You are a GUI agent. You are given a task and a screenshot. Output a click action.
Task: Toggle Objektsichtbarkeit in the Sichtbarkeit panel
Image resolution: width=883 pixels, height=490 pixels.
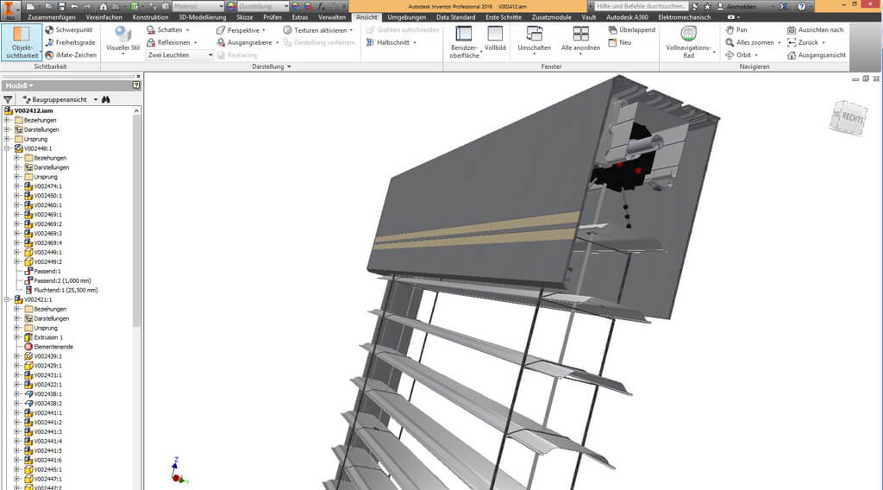pos(22,41)
